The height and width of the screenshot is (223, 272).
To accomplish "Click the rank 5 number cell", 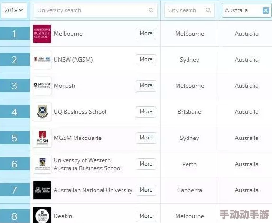I will (x=15, y=138).
